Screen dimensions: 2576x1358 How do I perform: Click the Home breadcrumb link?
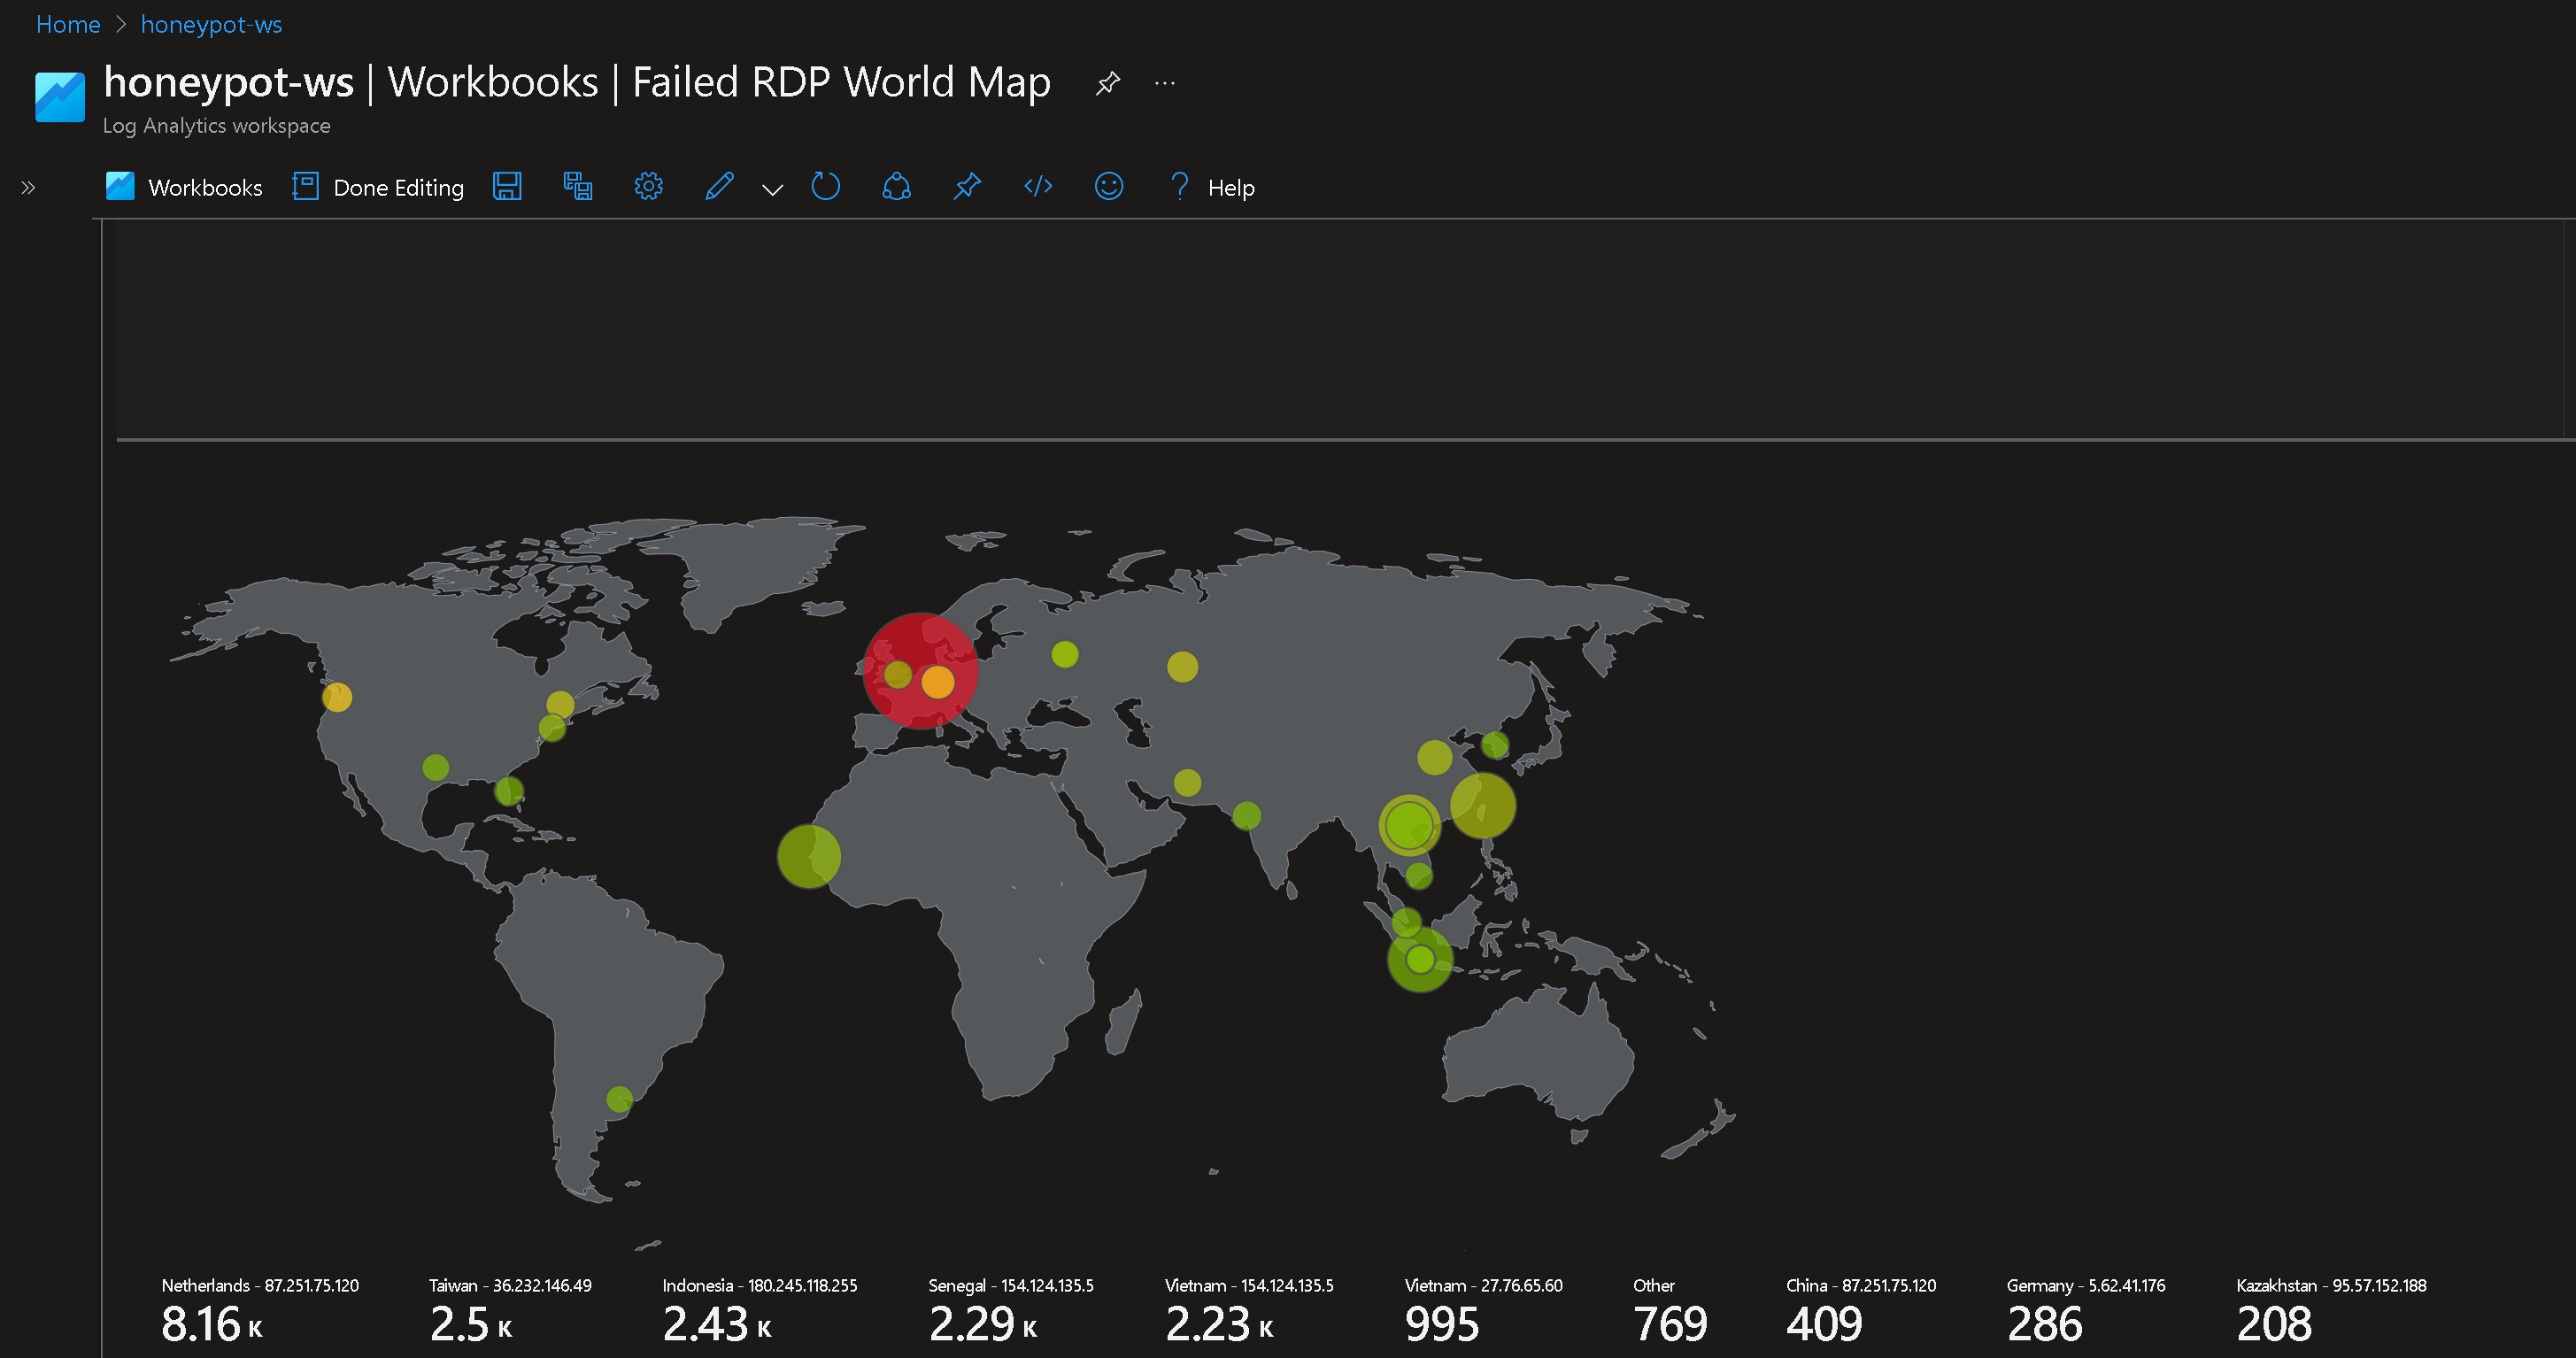(68, 24)
